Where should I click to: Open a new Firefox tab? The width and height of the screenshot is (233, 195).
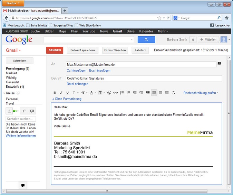pyautogui.click(x=65, y=11)
